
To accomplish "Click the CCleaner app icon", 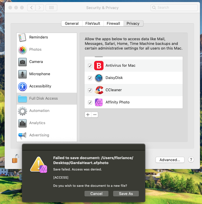I will [x=99, y=90].
